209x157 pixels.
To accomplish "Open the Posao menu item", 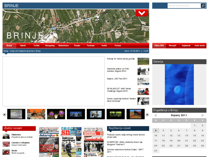I will [x=77, y=46].
